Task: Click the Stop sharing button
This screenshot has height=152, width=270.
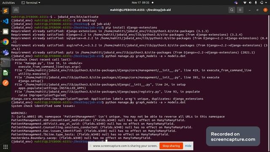Action: tap(171, 146)
